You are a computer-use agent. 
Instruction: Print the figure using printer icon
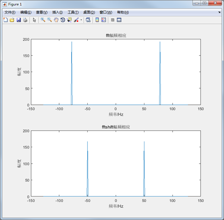[x=25, y=20]
